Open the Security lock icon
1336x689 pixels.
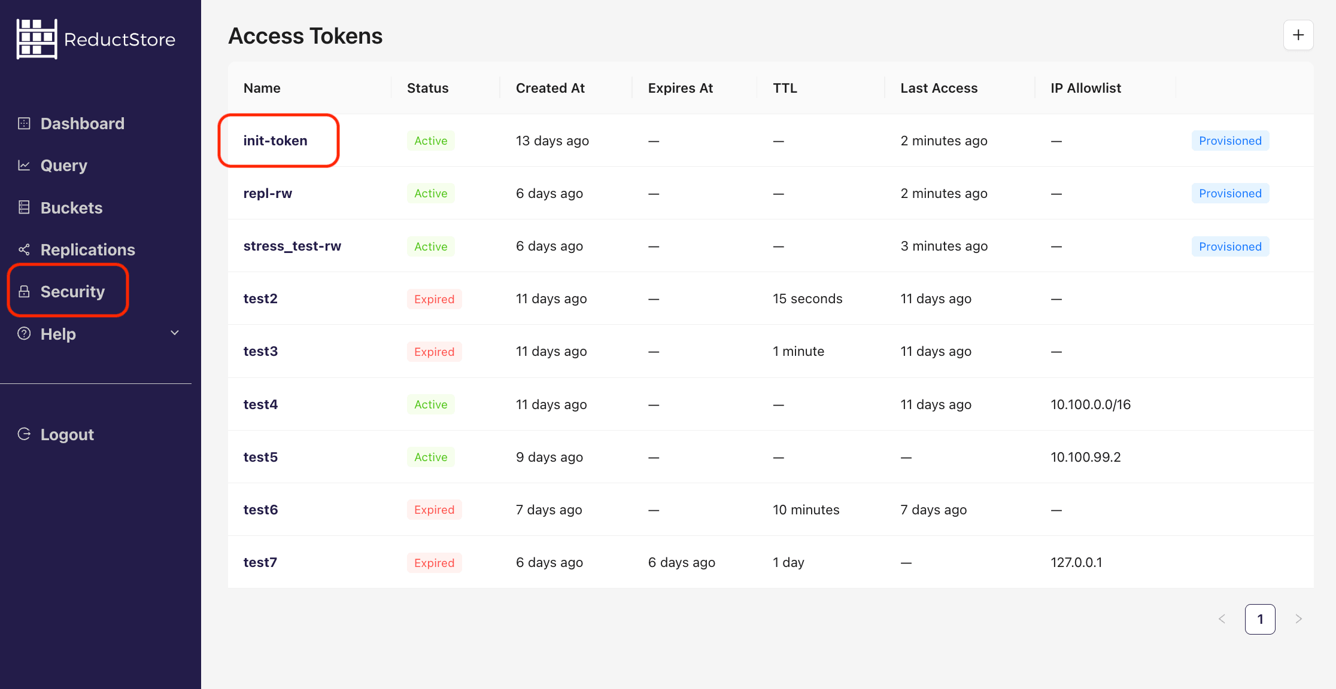coord(24,291)
